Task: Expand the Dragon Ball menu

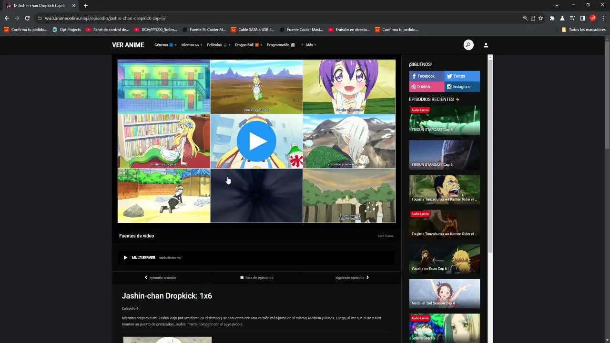Action: coord(248,45)
